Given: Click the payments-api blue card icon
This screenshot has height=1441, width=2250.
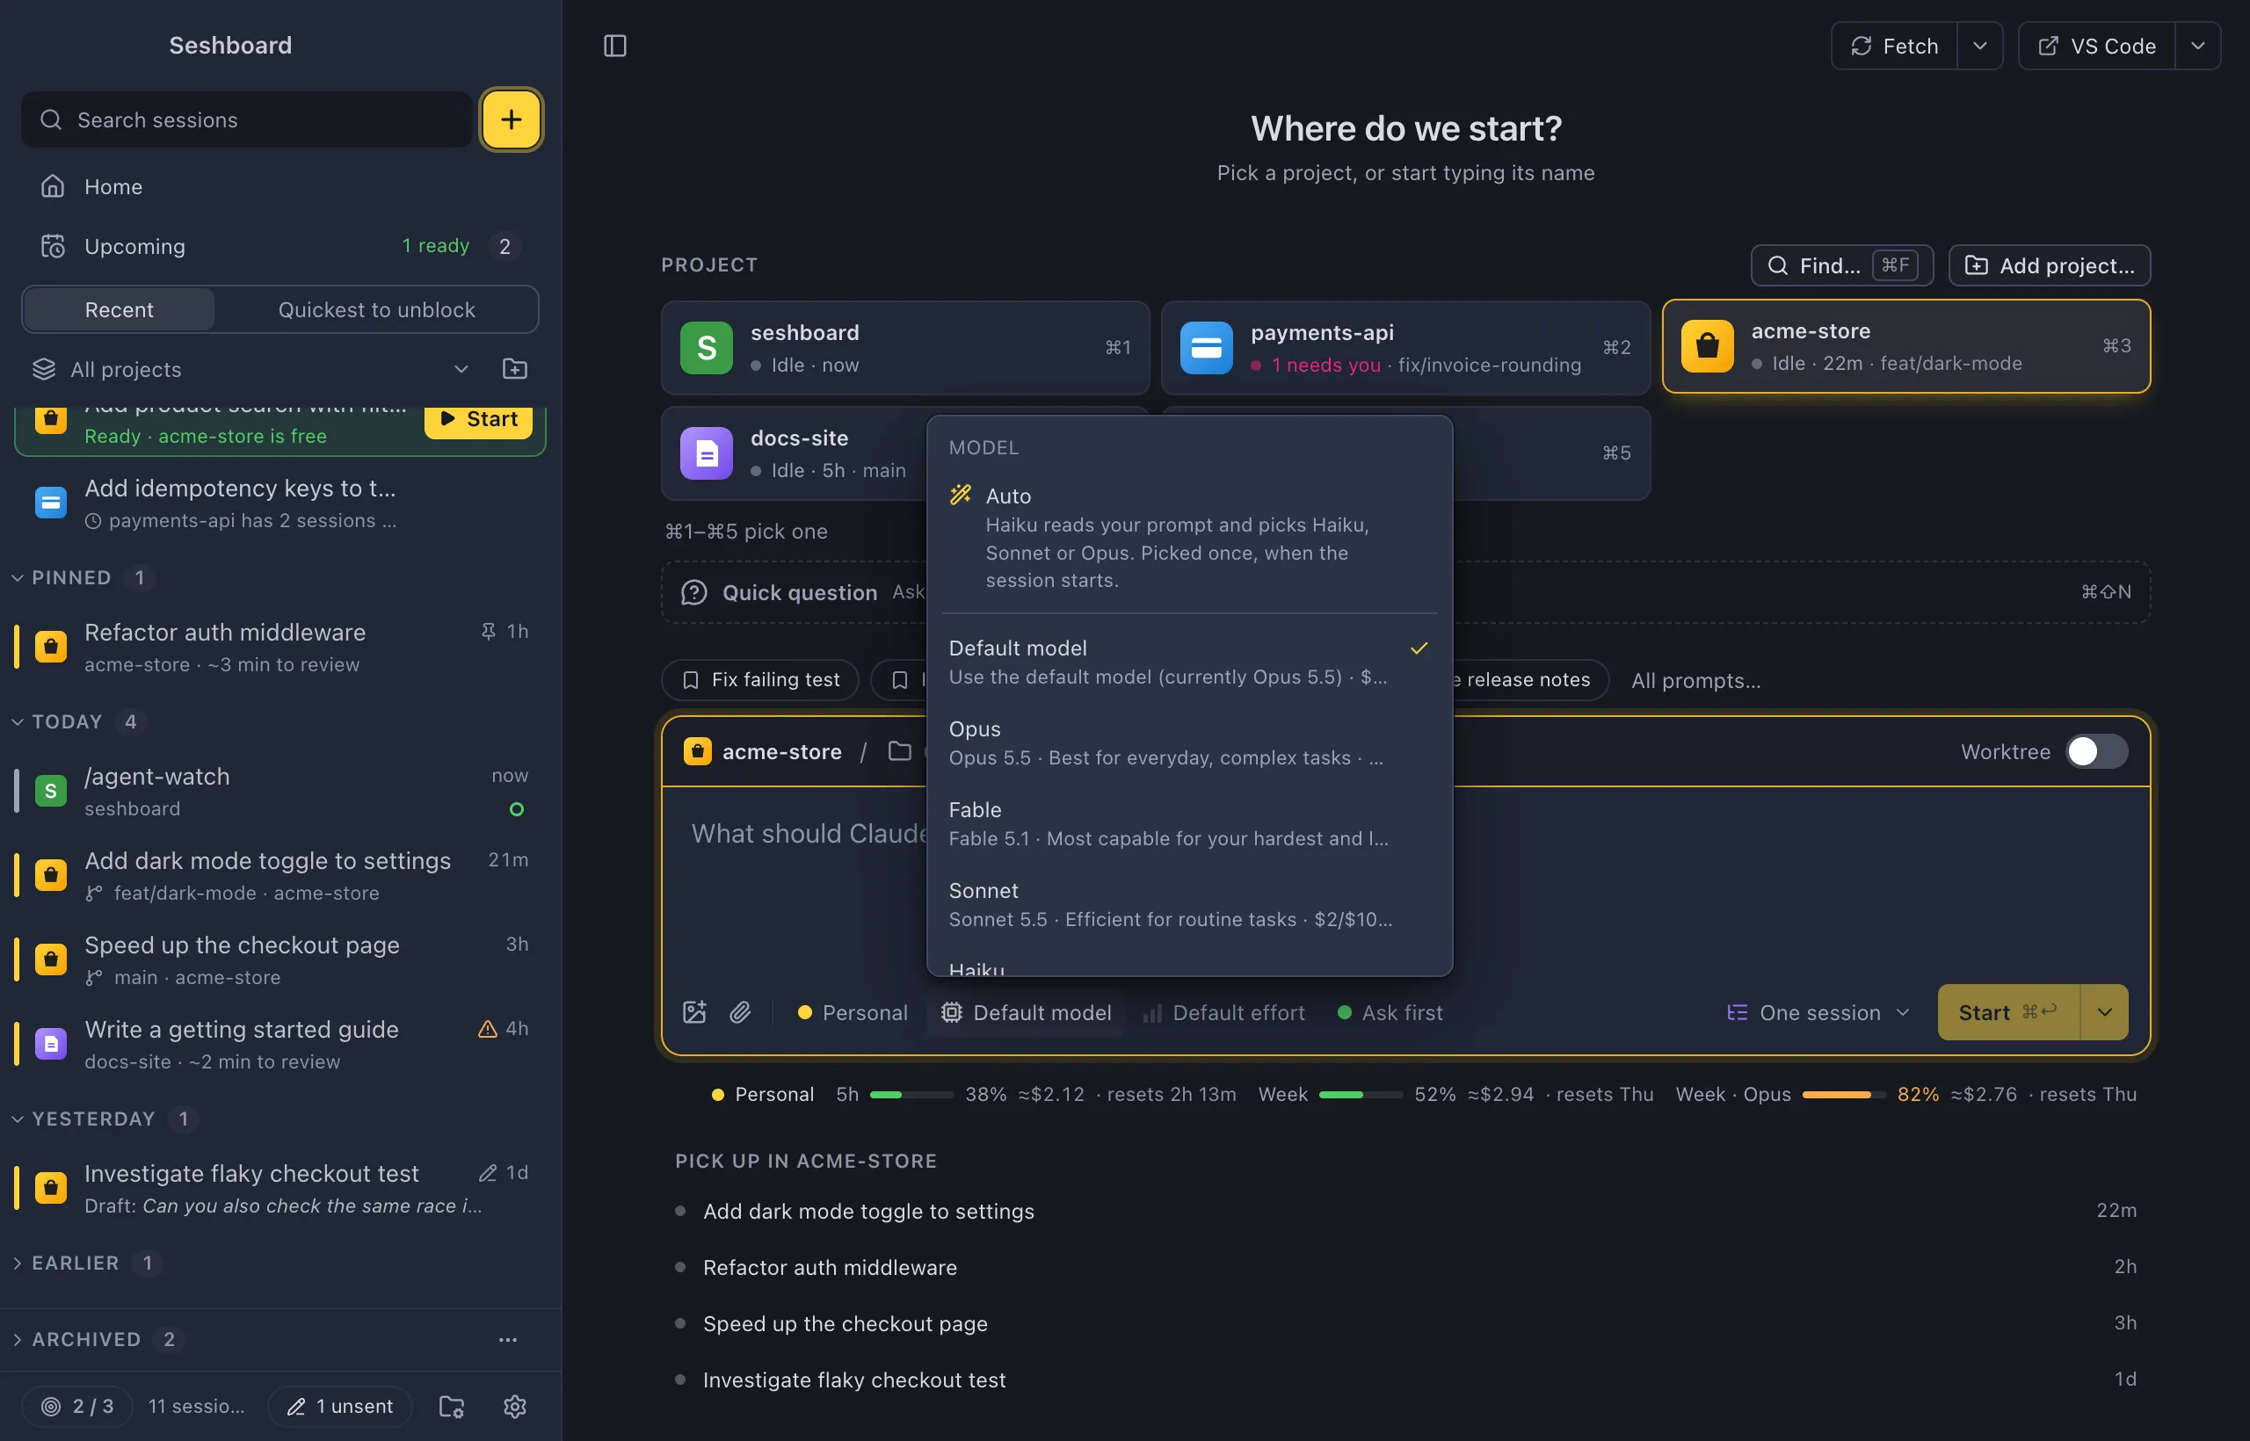Looking at the screenshot, I should tap(1207, 347).
